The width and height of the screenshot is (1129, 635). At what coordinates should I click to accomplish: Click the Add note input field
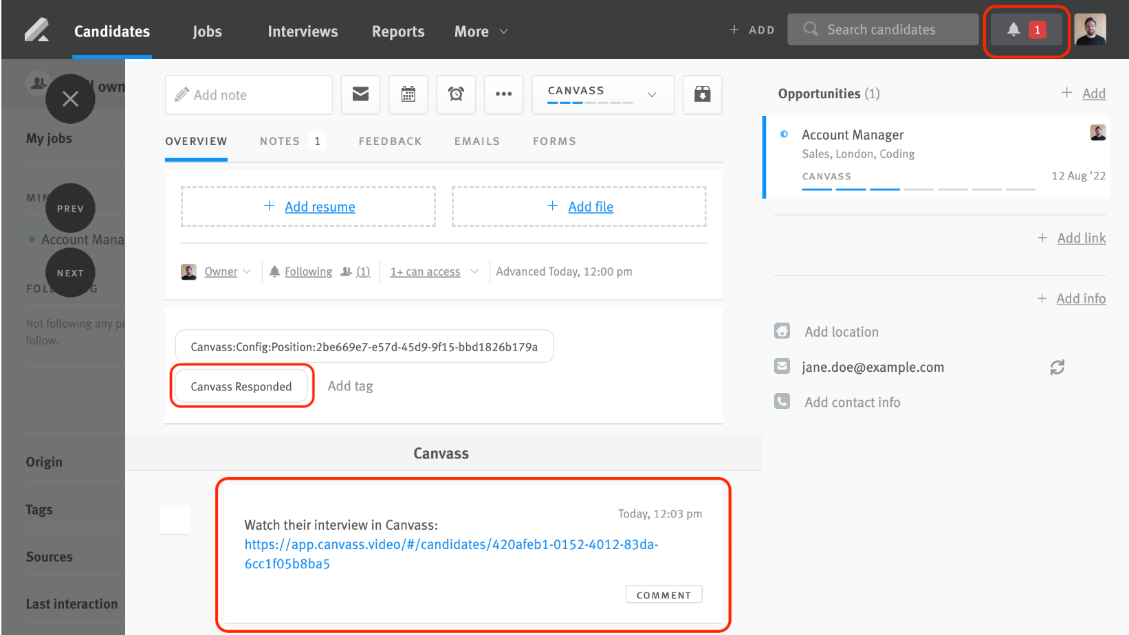coord(249,95)
